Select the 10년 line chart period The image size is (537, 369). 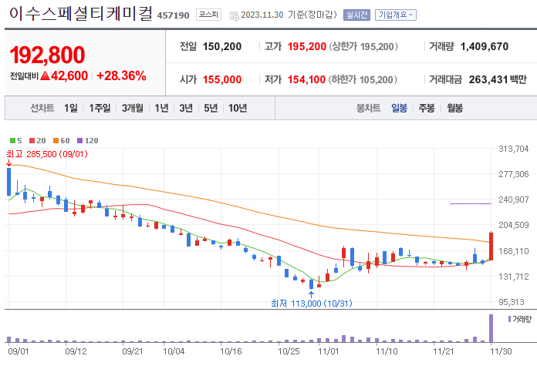click(x=238, y=108)
